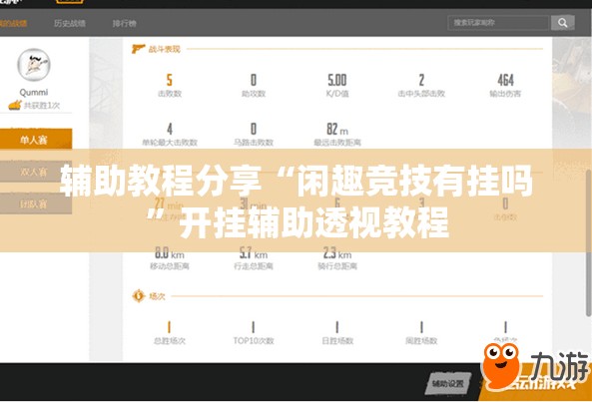Viewport: 592px width, 402px height.
Task: Click the gun icon next to 战斗表现
Action: click(x=138, y=49)
